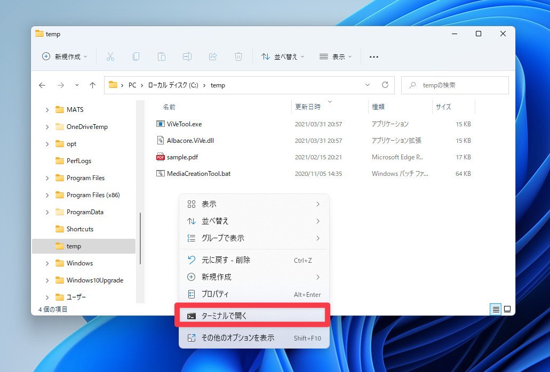Click the Share icon in toolbar

coord(212,56)
